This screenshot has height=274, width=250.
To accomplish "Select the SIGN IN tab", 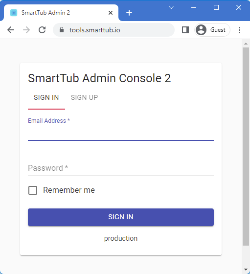I will pyautogui.click(x=46, y=97).
